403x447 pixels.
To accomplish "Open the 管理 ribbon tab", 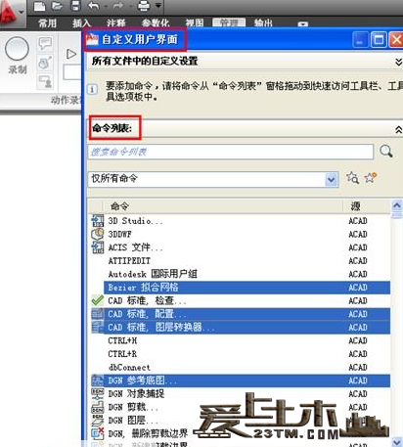I will tap(229, 22).
